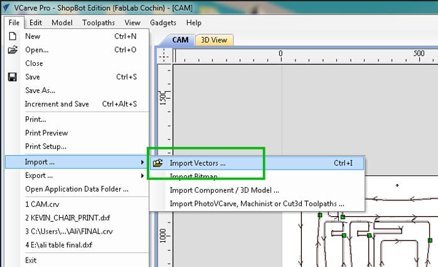This screenshot has width=438, height=267.
Task: Open recent file 1 CAM.crv
Action: [x=77, y=204]
